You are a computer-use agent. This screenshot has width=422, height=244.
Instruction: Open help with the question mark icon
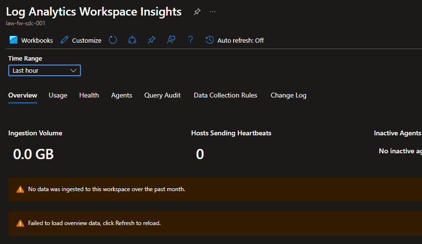tap(190, 40)
